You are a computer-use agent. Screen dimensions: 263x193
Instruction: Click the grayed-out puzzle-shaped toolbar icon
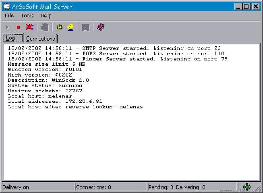(44, 27)
